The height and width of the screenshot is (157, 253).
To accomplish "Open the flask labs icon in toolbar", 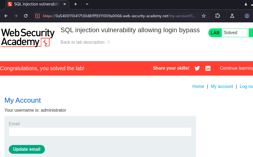I will [x=232, y=16].
